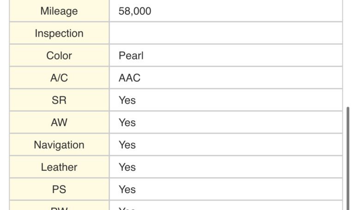Click the A/C row label
Image resolution: width=352 pixels, height=210 pixels.
pyautogui.click(x=59, y=78)
